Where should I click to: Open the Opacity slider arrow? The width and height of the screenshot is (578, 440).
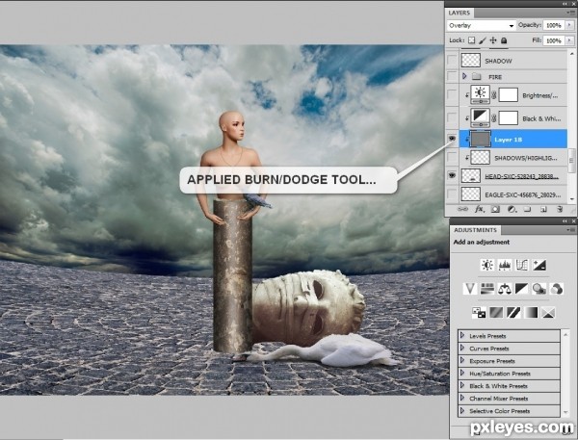[570, 25]
